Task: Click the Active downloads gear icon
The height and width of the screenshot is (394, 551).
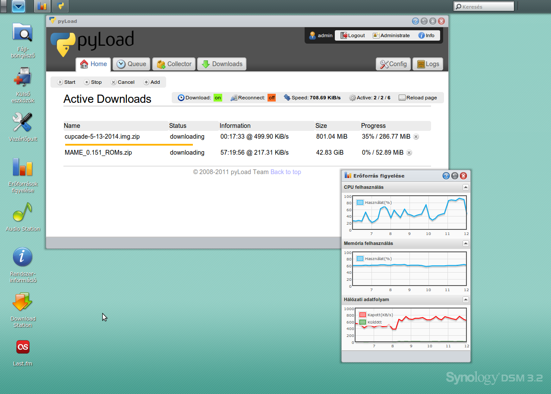Action: click(x=352, y=98)
